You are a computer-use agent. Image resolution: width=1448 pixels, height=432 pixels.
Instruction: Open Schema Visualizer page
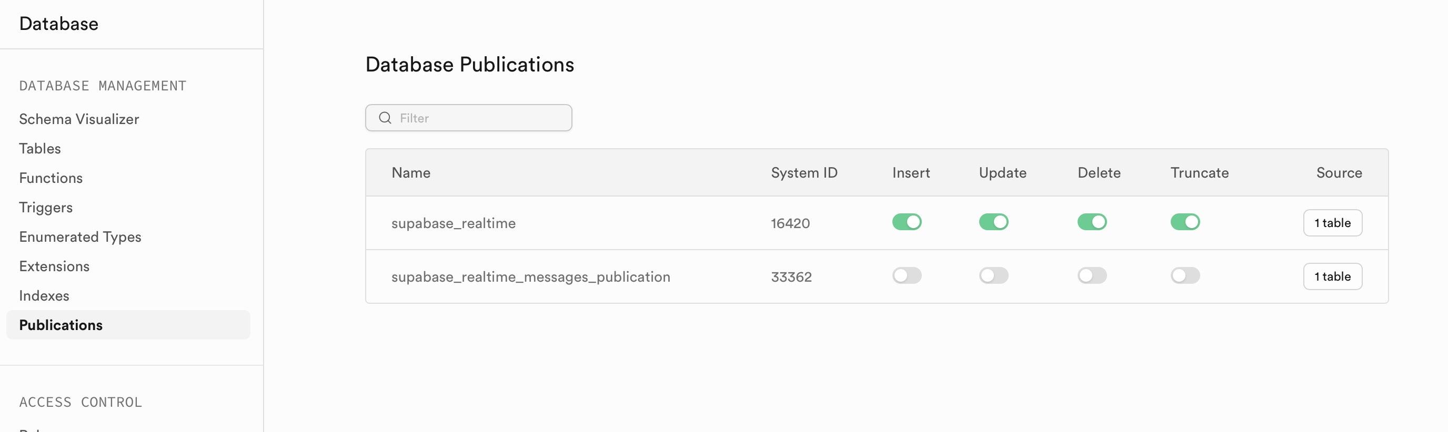coord(79,119)
